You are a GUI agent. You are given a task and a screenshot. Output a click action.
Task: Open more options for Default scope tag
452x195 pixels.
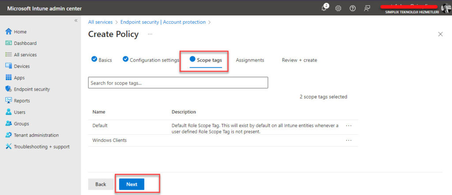[349, 125]
